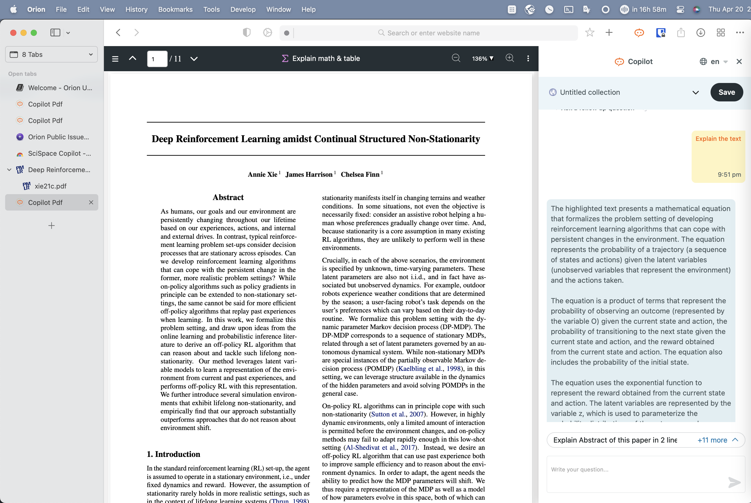Toggle the browser sidebar panel

point(55,33)
